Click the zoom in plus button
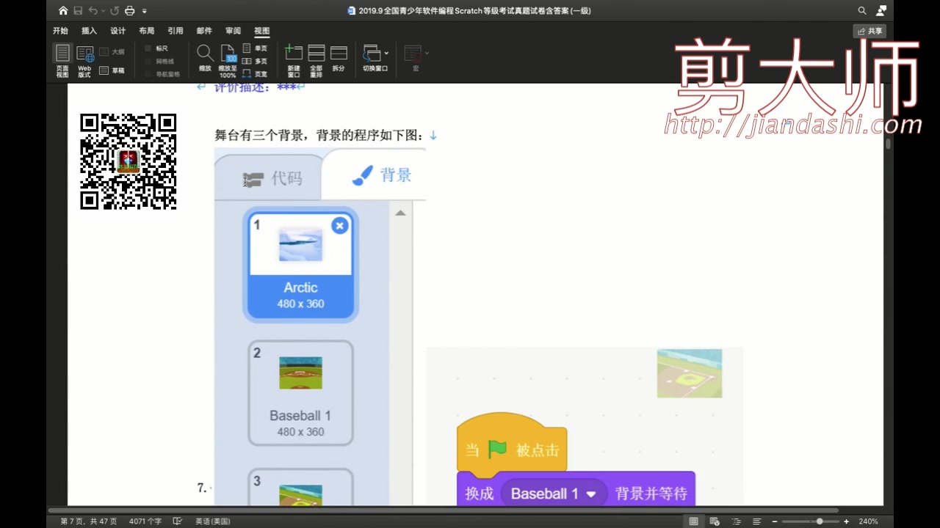This screenshot has height=528, width=940. [x=846, y=521]
